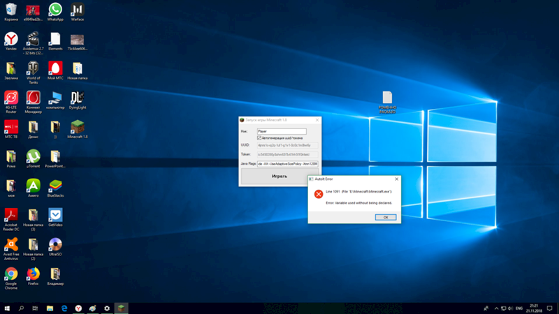This screenshot has width=559, height=314.
Task: Select the Avast Free Antivirus shortcut
Action: click(11, 248)
